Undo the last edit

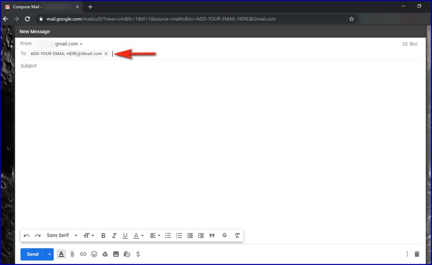(x=26, y=235)
